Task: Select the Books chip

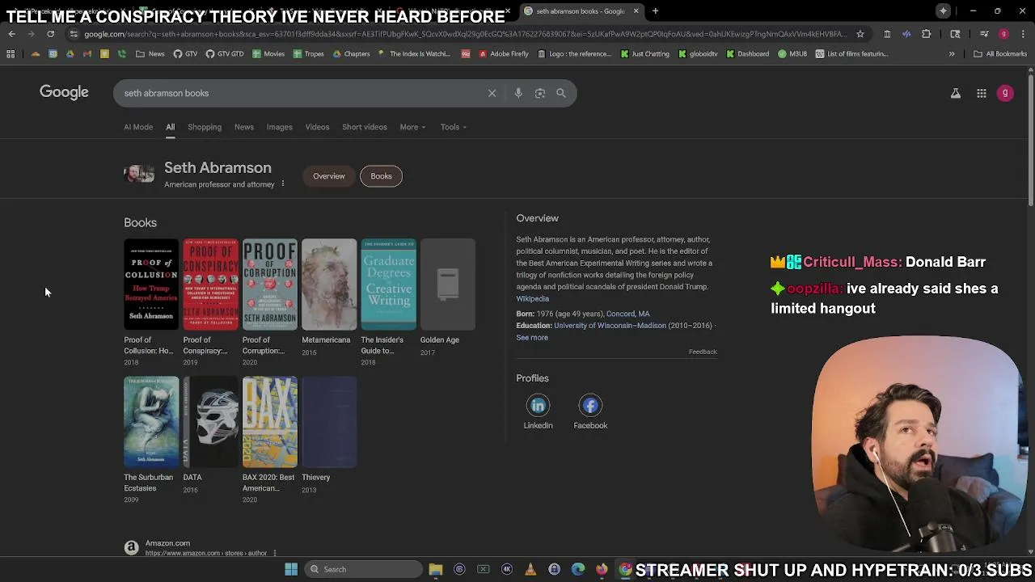Action: tap(381, 176)
